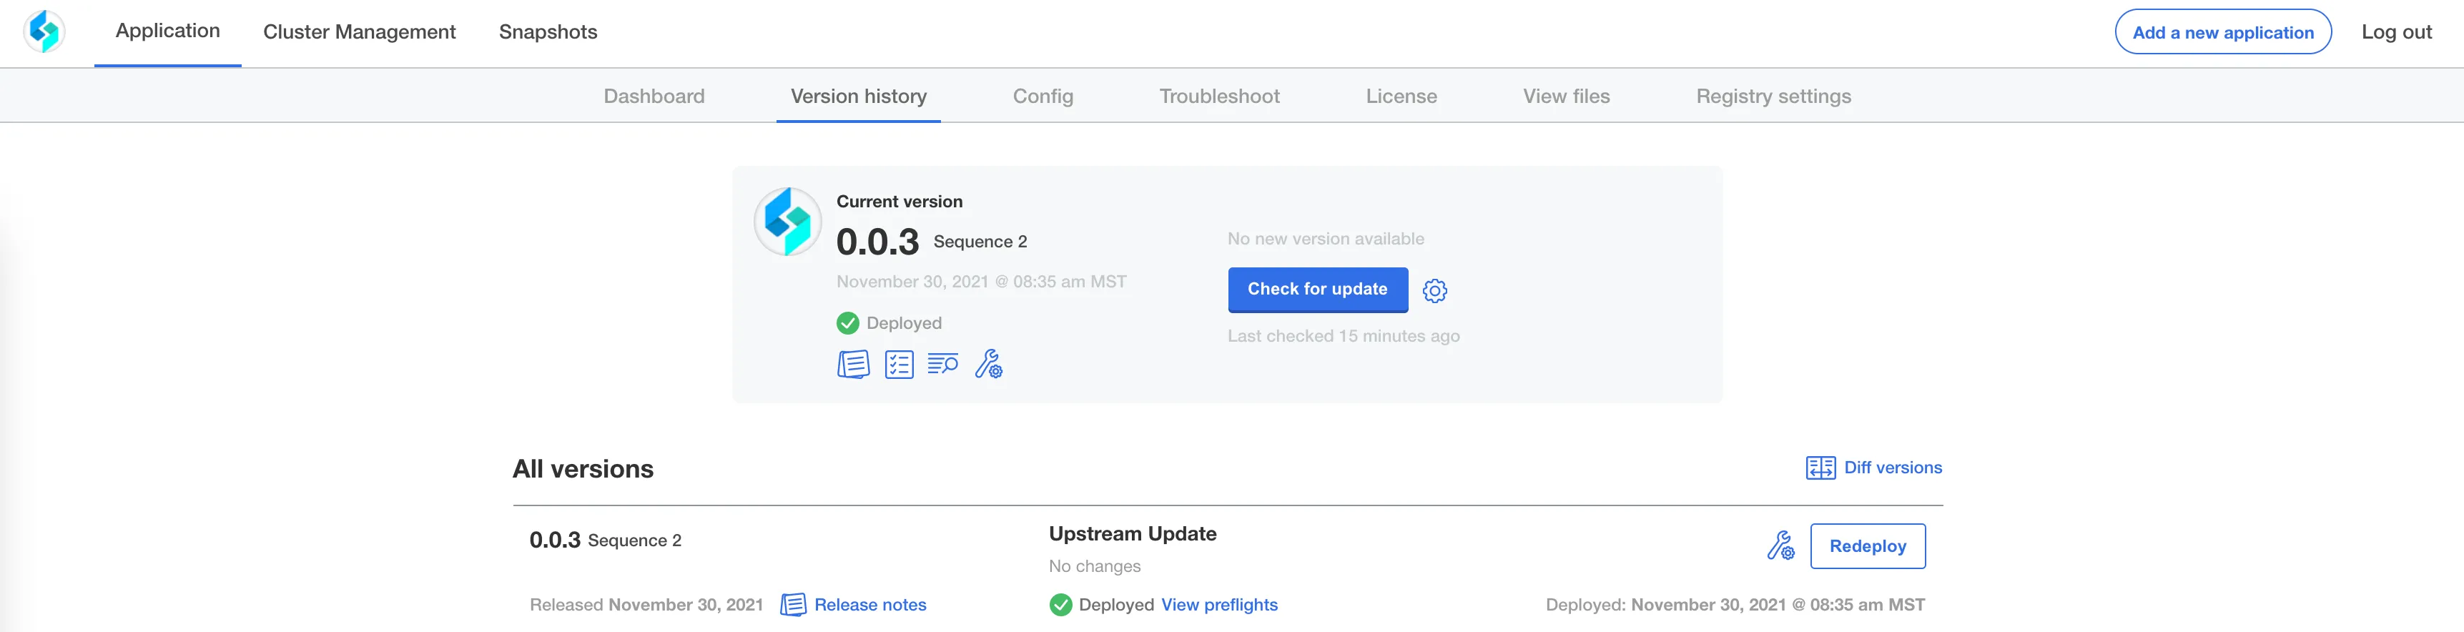Click the 'Current version' label
Screen dimensions: 2464x632
click(x=899, y=202)
